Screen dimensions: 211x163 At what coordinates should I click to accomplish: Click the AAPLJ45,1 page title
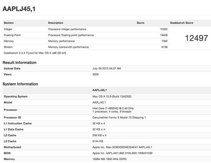[19, 9]
